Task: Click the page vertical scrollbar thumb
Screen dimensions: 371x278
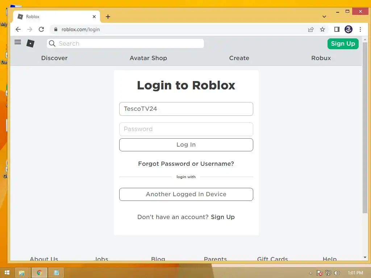Action: pos(365,128)
